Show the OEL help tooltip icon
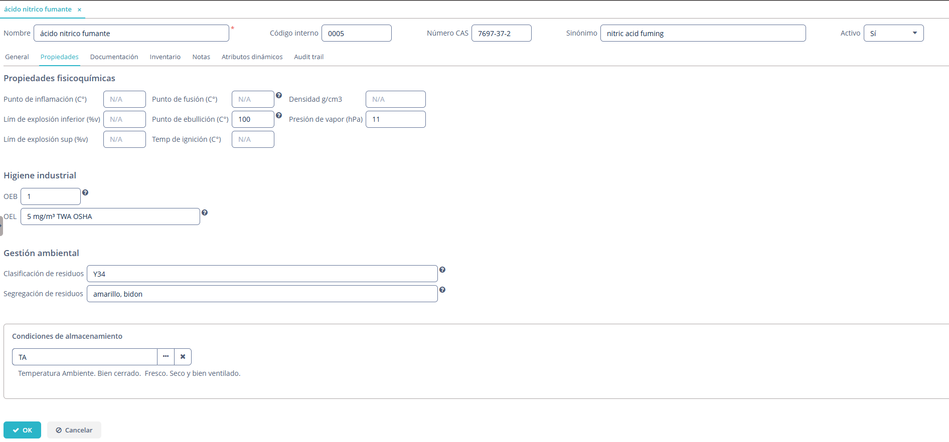Screen dimensions: 949x442 [205, 212]
